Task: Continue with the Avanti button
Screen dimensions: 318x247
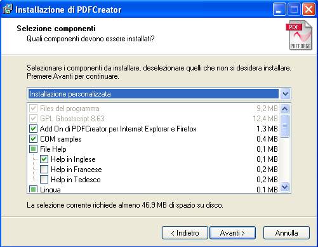Action: click(232, 233)
